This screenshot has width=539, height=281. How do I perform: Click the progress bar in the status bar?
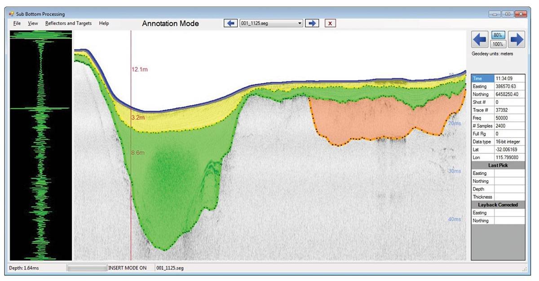pyautogui.click(x=87, y=268)
